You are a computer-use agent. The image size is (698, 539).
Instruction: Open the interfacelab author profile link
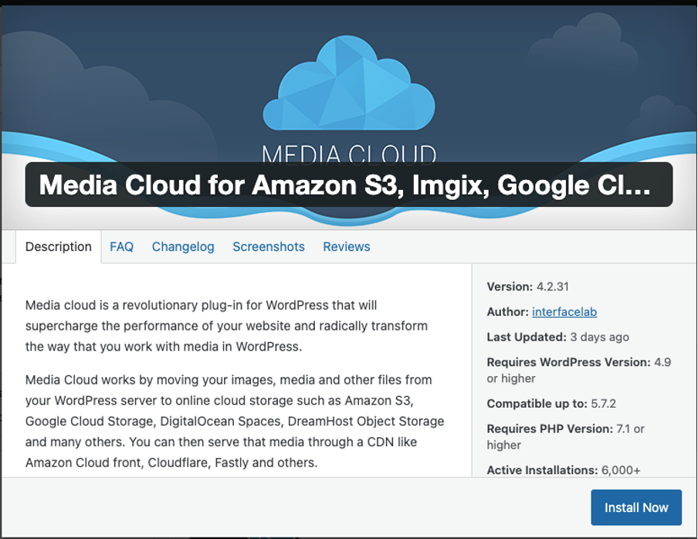pos(564,312)
